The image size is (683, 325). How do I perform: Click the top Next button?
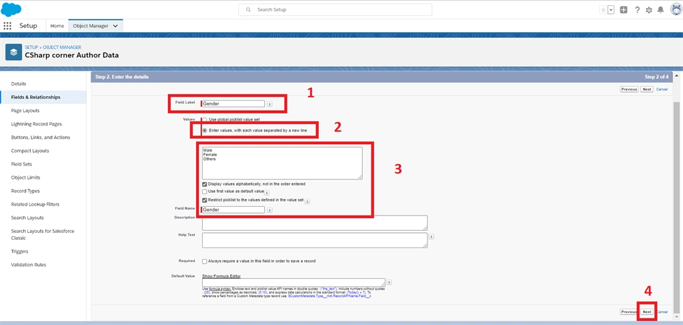tap(647, 89)
